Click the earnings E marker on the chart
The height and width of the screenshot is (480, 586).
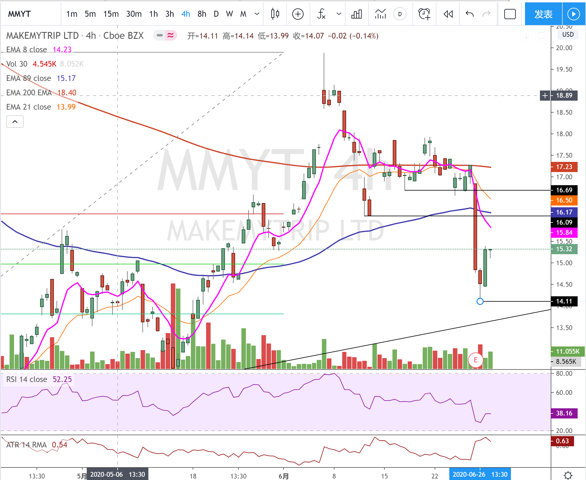475,360
